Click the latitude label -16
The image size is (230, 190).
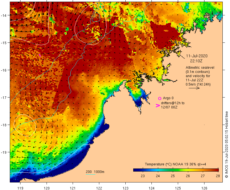3,70
